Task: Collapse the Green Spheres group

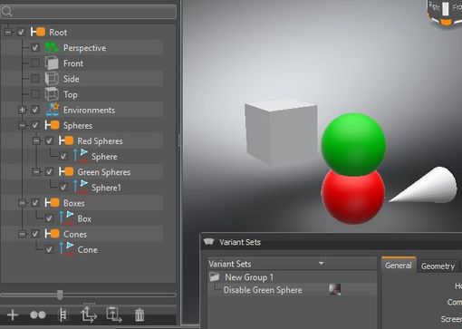Action: (x=36, y=171)
